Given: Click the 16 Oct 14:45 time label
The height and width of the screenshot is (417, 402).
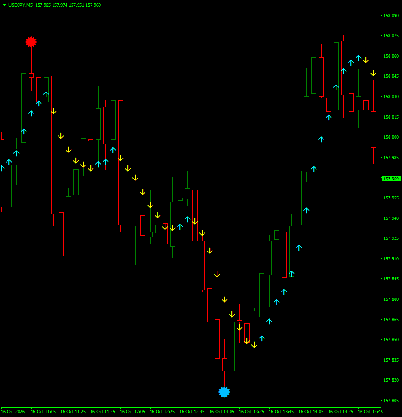Looking at the screenshot, I should pos(370,412).
